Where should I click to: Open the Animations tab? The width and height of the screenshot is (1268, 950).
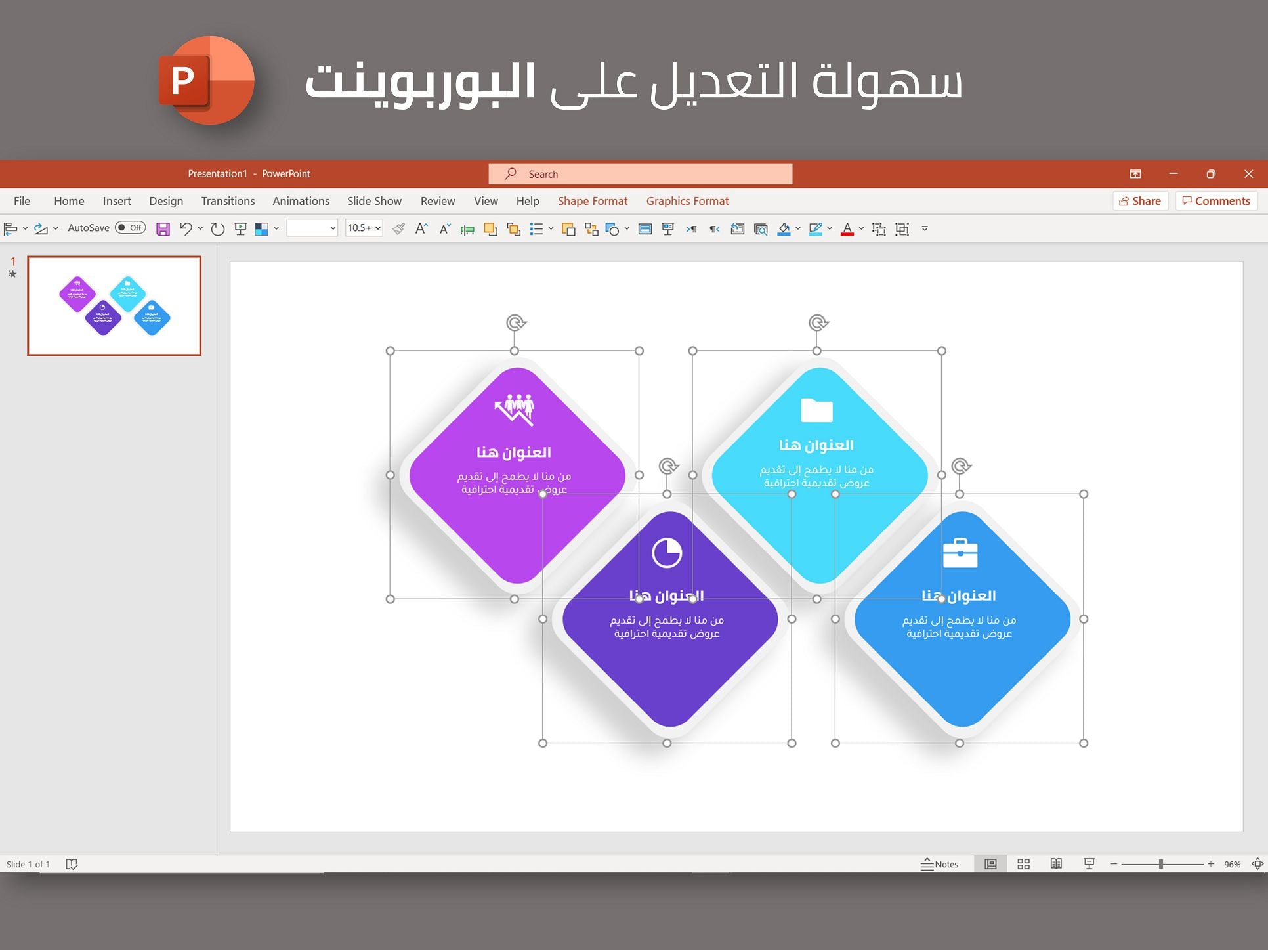(x=301, y=201)
